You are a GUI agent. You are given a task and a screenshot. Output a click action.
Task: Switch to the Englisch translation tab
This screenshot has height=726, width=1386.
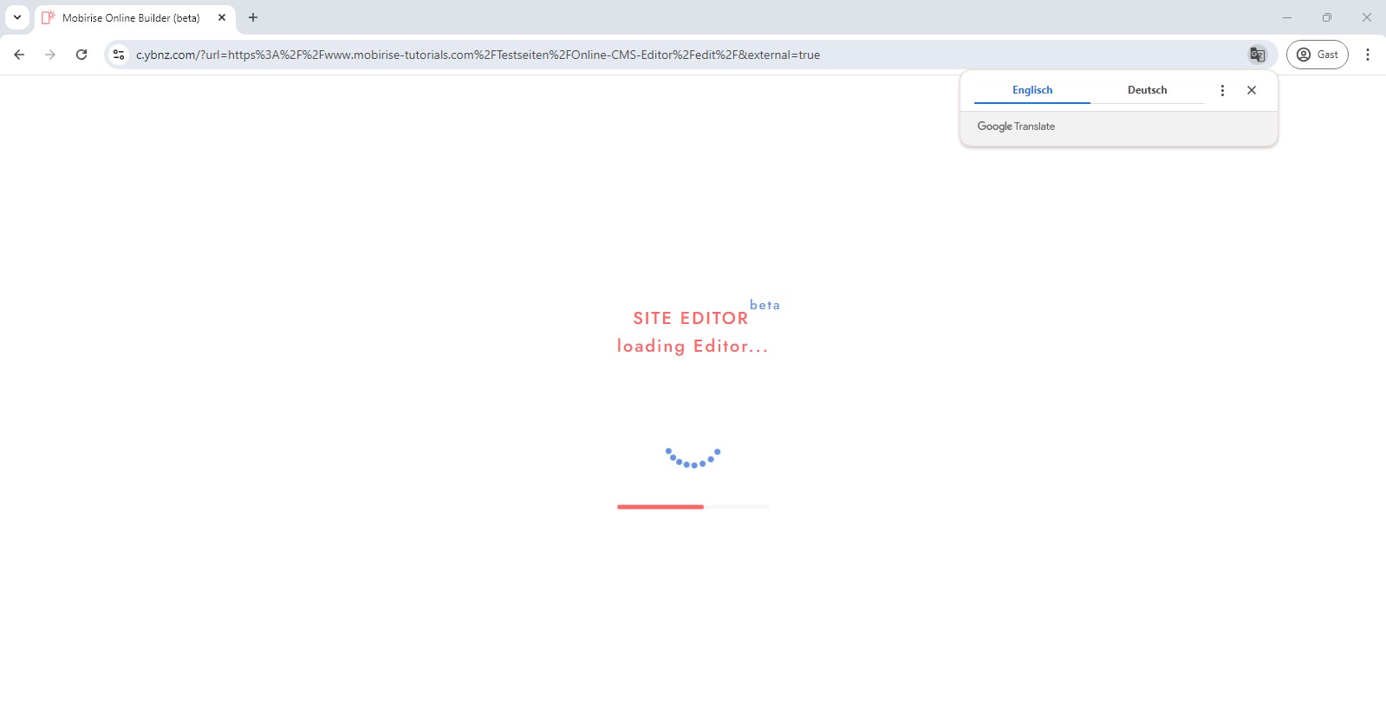click(x=1031, y=90)
